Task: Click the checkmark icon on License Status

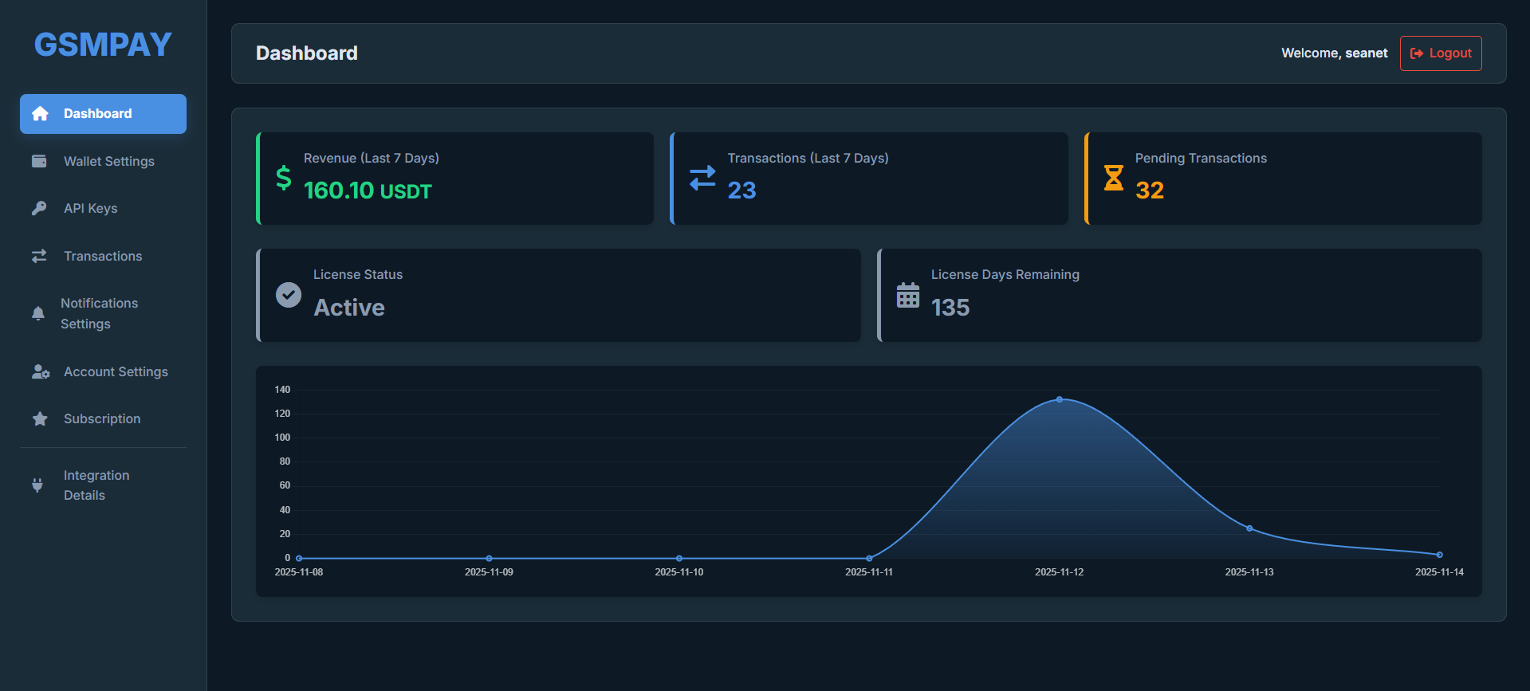Action: click(x=289, y=295)
